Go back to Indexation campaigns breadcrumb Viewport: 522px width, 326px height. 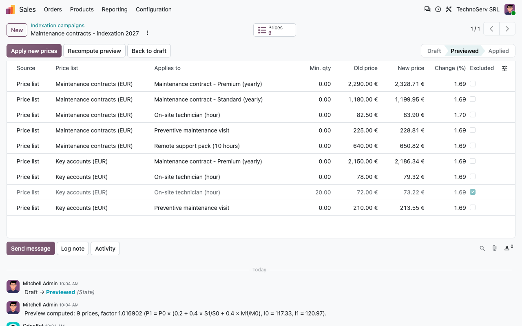[58, 26]
